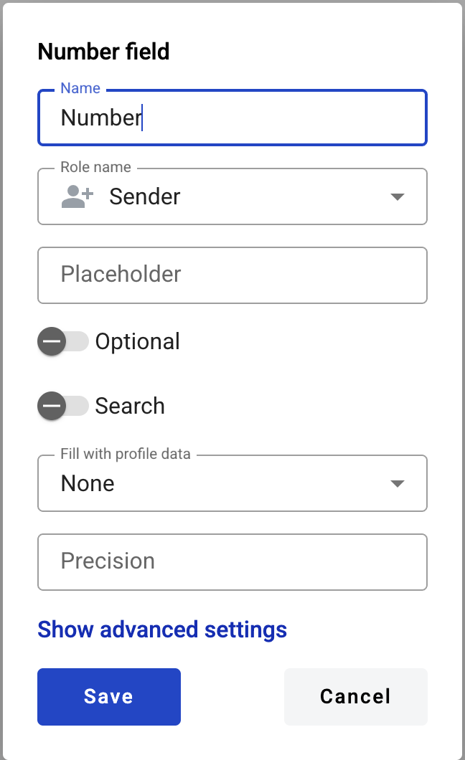Turn on the Search toggle

[64, 406]
